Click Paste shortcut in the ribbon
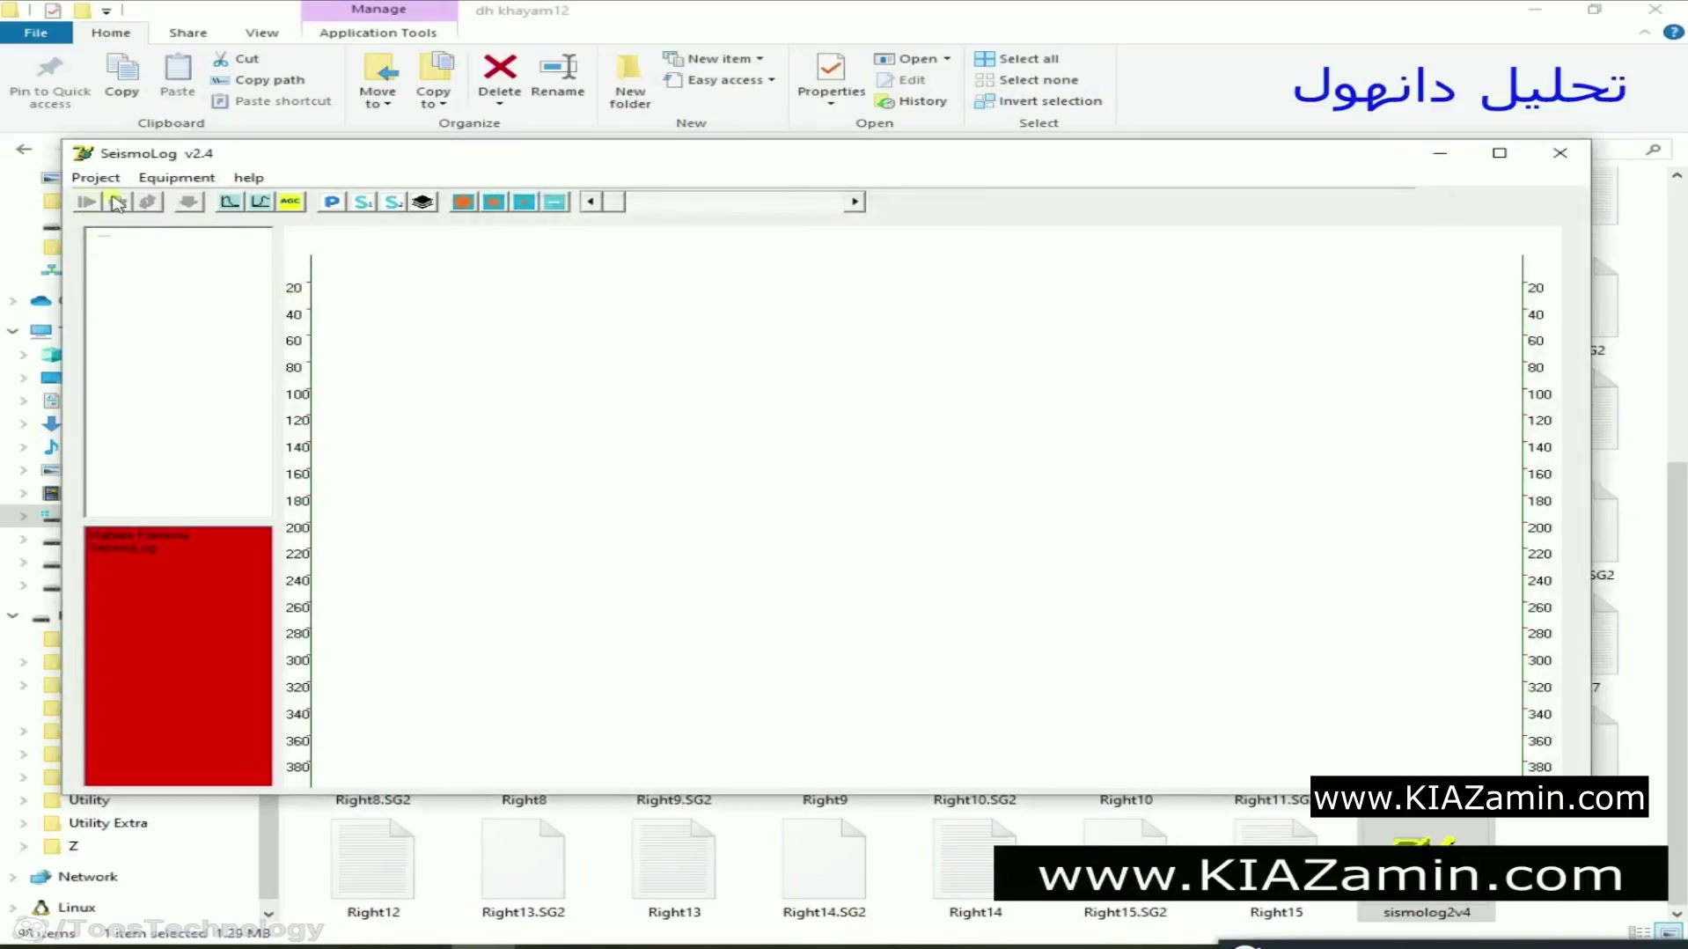Screen dimensions: 1688x949 click(273, 101)
